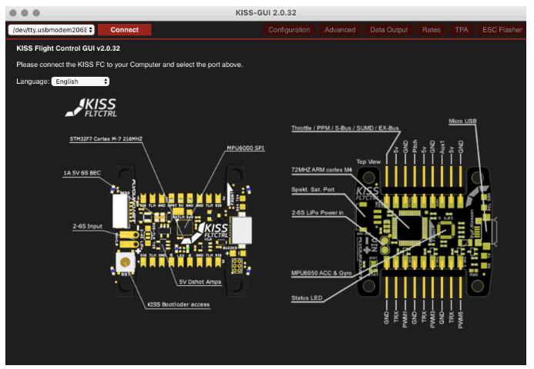Click the left KISS FC V2 board image
Image resolution: width=534 pixels, height=369 pixels.
point(182,231)
